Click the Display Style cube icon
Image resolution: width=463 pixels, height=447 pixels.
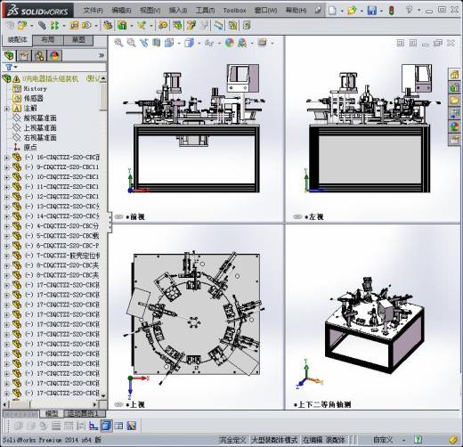pos(189,43)
